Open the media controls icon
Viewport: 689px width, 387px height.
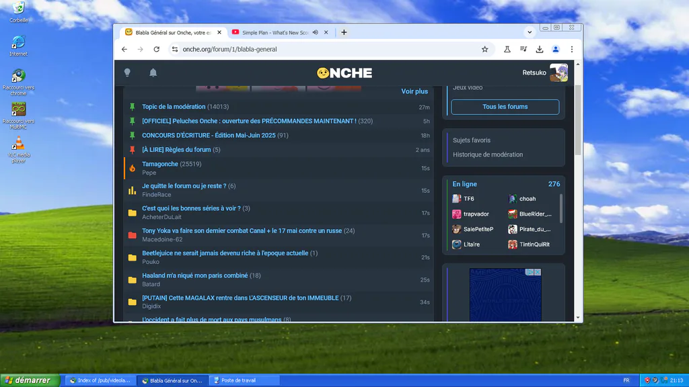[x=523, y=49]
